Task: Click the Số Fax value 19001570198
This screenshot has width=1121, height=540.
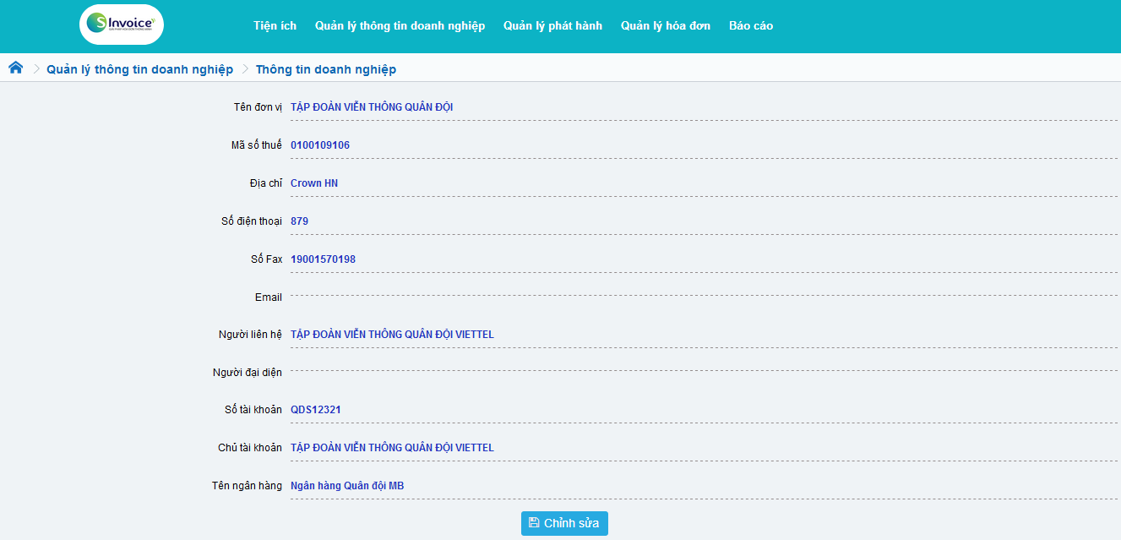Action: click(323, 259)
